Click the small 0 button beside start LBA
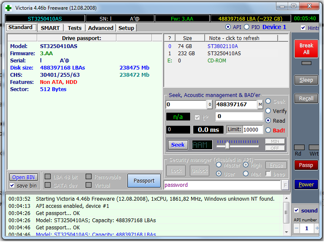Viewport: 324px width, 242px height. point(210,105)
